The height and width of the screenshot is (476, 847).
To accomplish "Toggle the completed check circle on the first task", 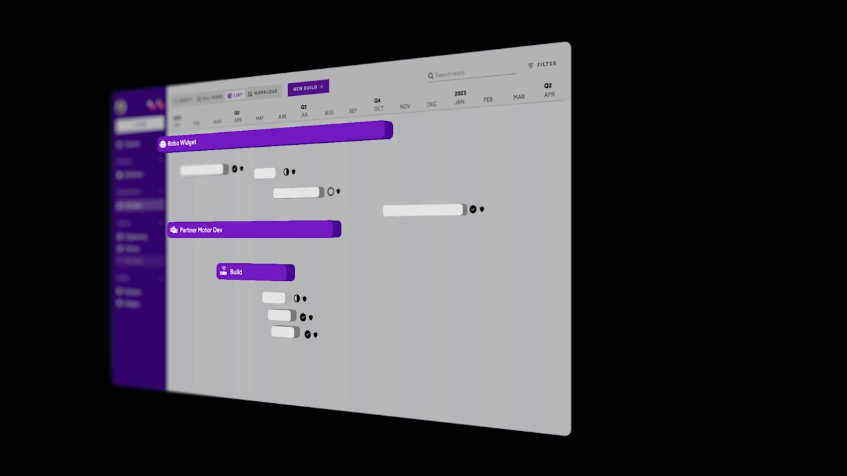I will coord(234,169).
